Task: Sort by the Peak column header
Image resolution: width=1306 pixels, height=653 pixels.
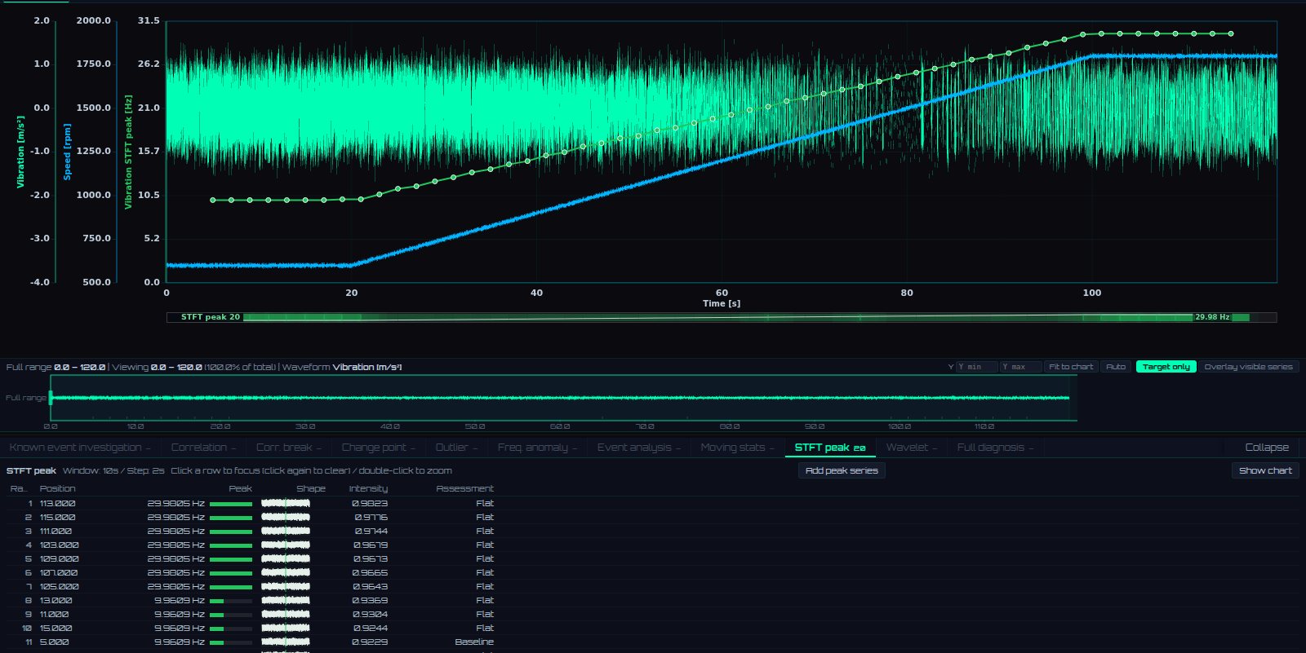Action: click(x=240, y=489)
